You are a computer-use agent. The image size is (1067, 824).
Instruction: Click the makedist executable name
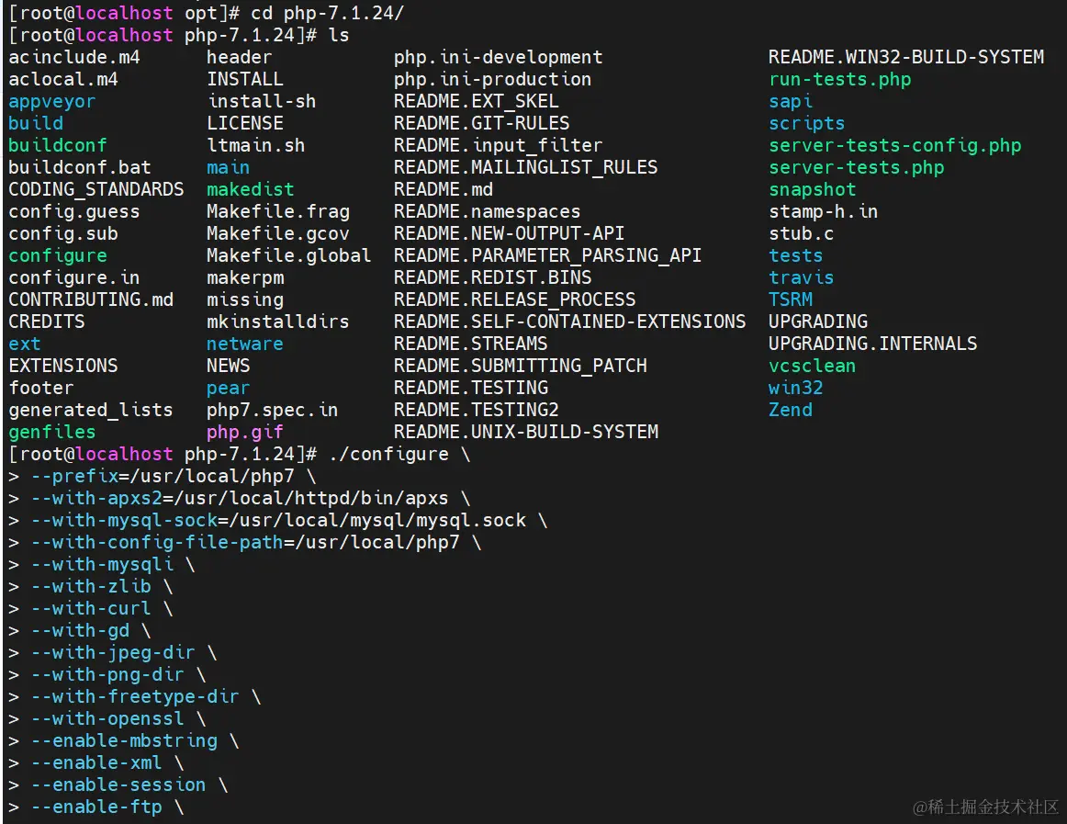251,189
